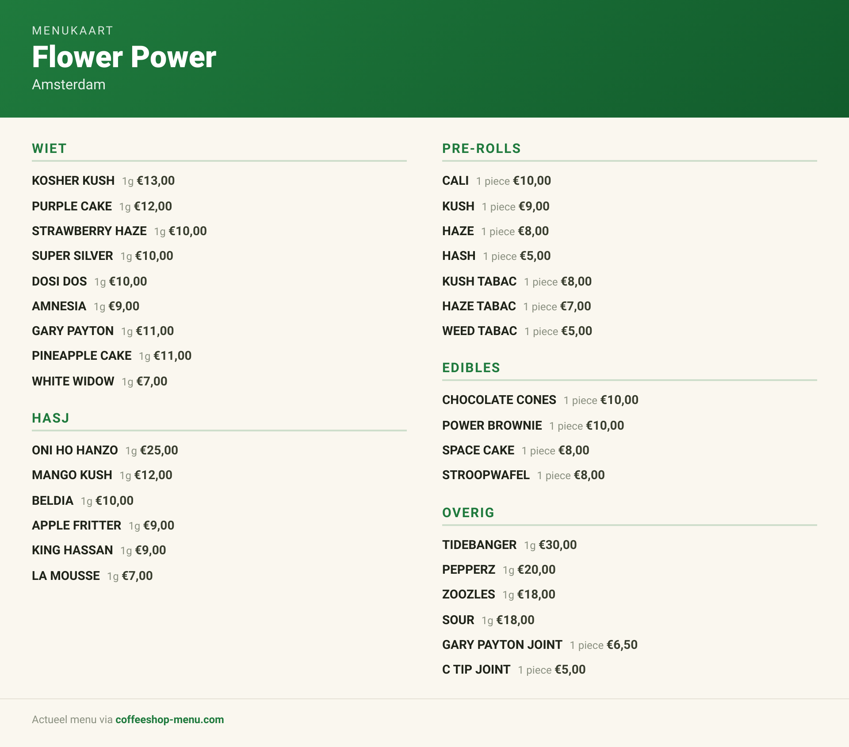Select the PRE-ROLLS section heading
The image size is (849, 747).
click(x=482, y=149)
